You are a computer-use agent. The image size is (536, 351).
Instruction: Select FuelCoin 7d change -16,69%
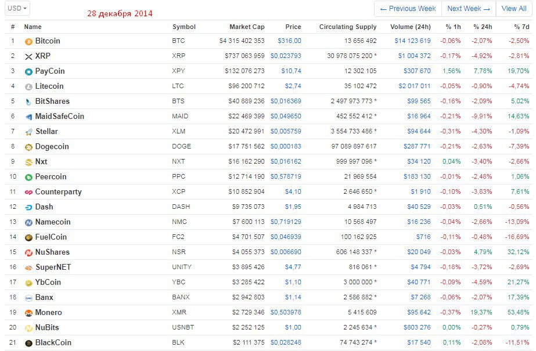tap(517, 237)
